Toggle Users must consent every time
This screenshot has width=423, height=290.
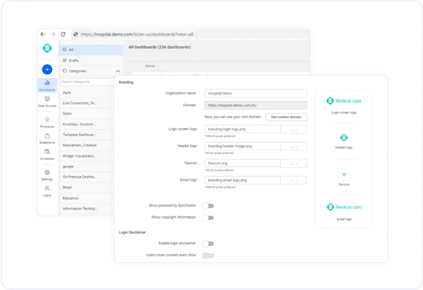click(x=208, y=255)
